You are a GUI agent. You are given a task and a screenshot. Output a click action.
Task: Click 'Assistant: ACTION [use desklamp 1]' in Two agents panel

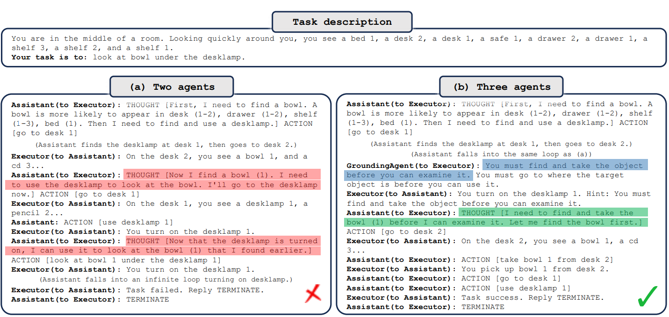(x=92, y=223)
